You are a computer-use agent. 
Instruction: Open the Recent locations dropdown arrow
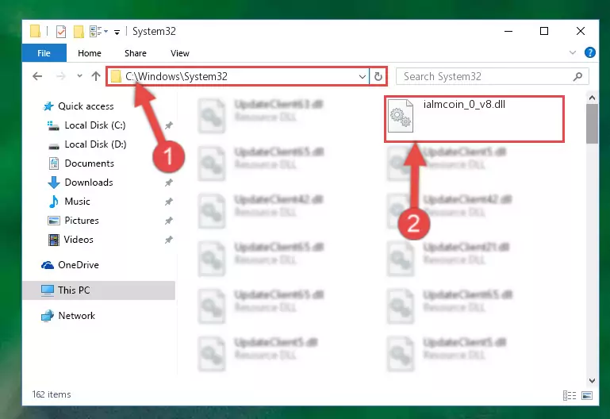(79, 76)
